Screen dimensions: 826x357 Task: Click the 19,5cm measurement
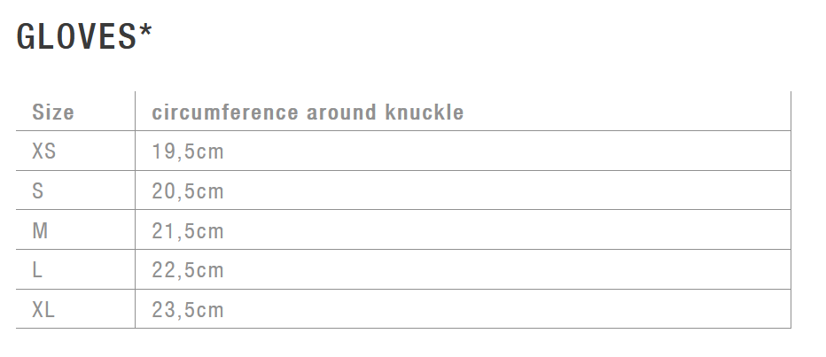[x=188, y=151]
